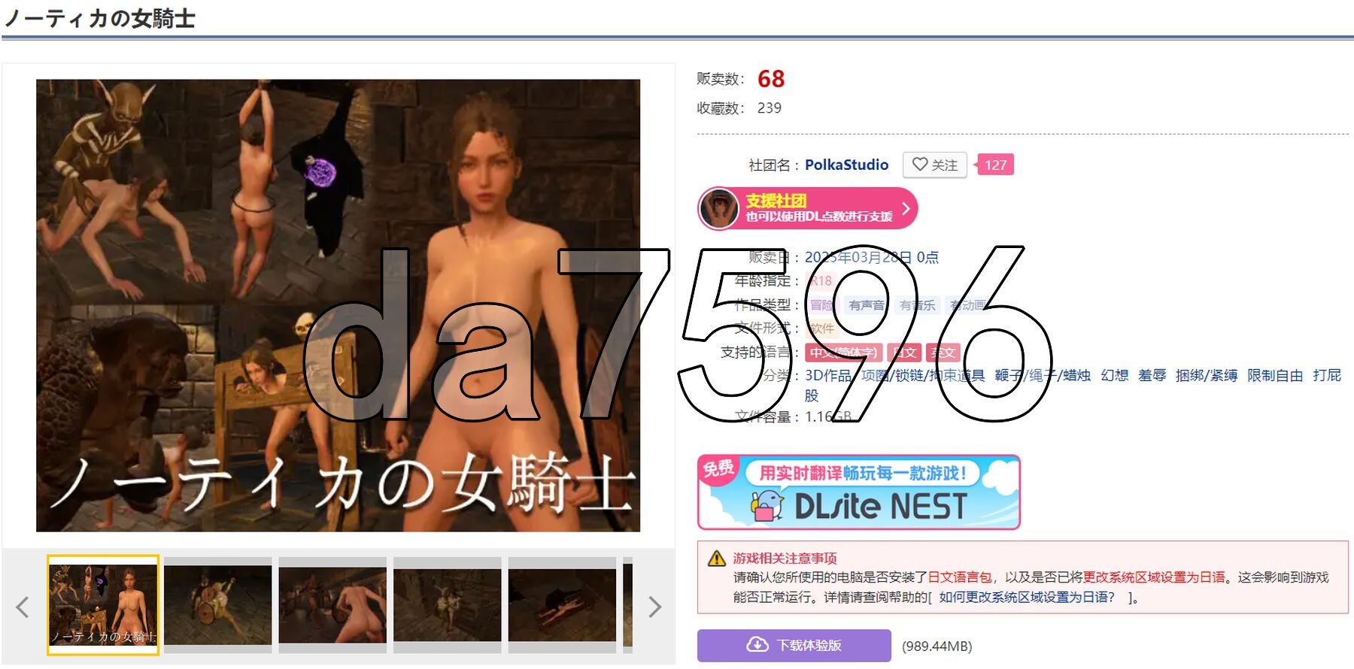Select the third preview thumbnail
This screenshot has width=1354, height=669.
[x=332, y=605]
